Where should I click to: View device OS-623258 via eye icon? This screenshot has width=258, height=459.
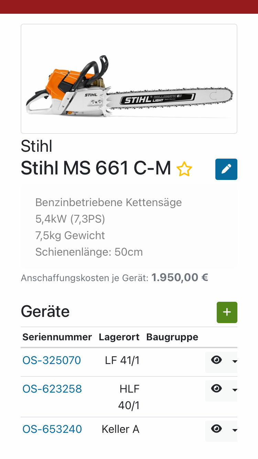pos(216,389)
